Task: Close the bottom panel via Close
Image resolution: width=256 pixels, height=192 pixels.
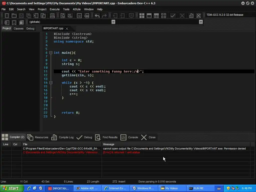Action: click(148, 137)
